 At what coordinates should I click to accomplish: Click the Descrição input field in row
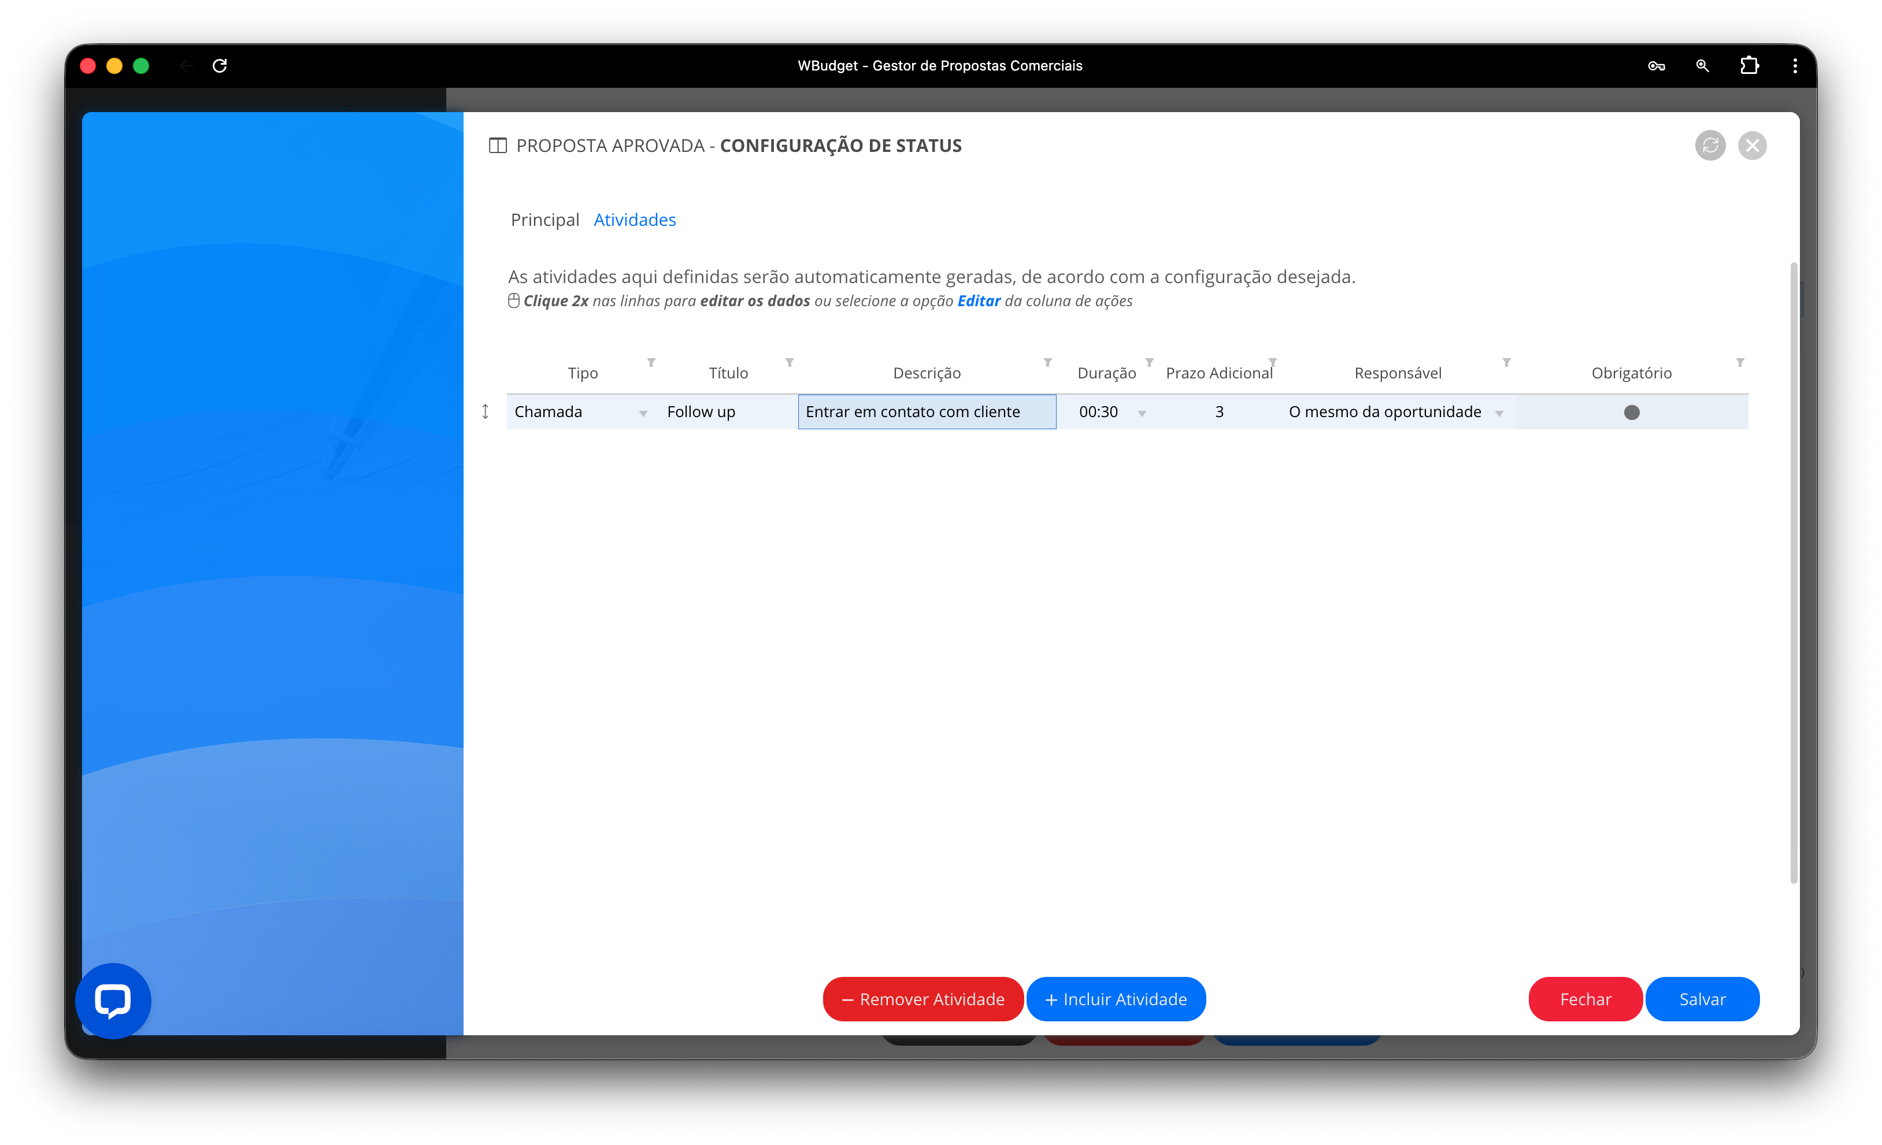(x=927, y=412)
